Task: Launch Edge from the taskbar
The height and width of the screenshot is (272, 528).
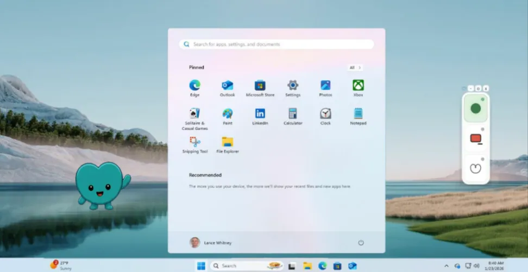Action: (322, 265)
